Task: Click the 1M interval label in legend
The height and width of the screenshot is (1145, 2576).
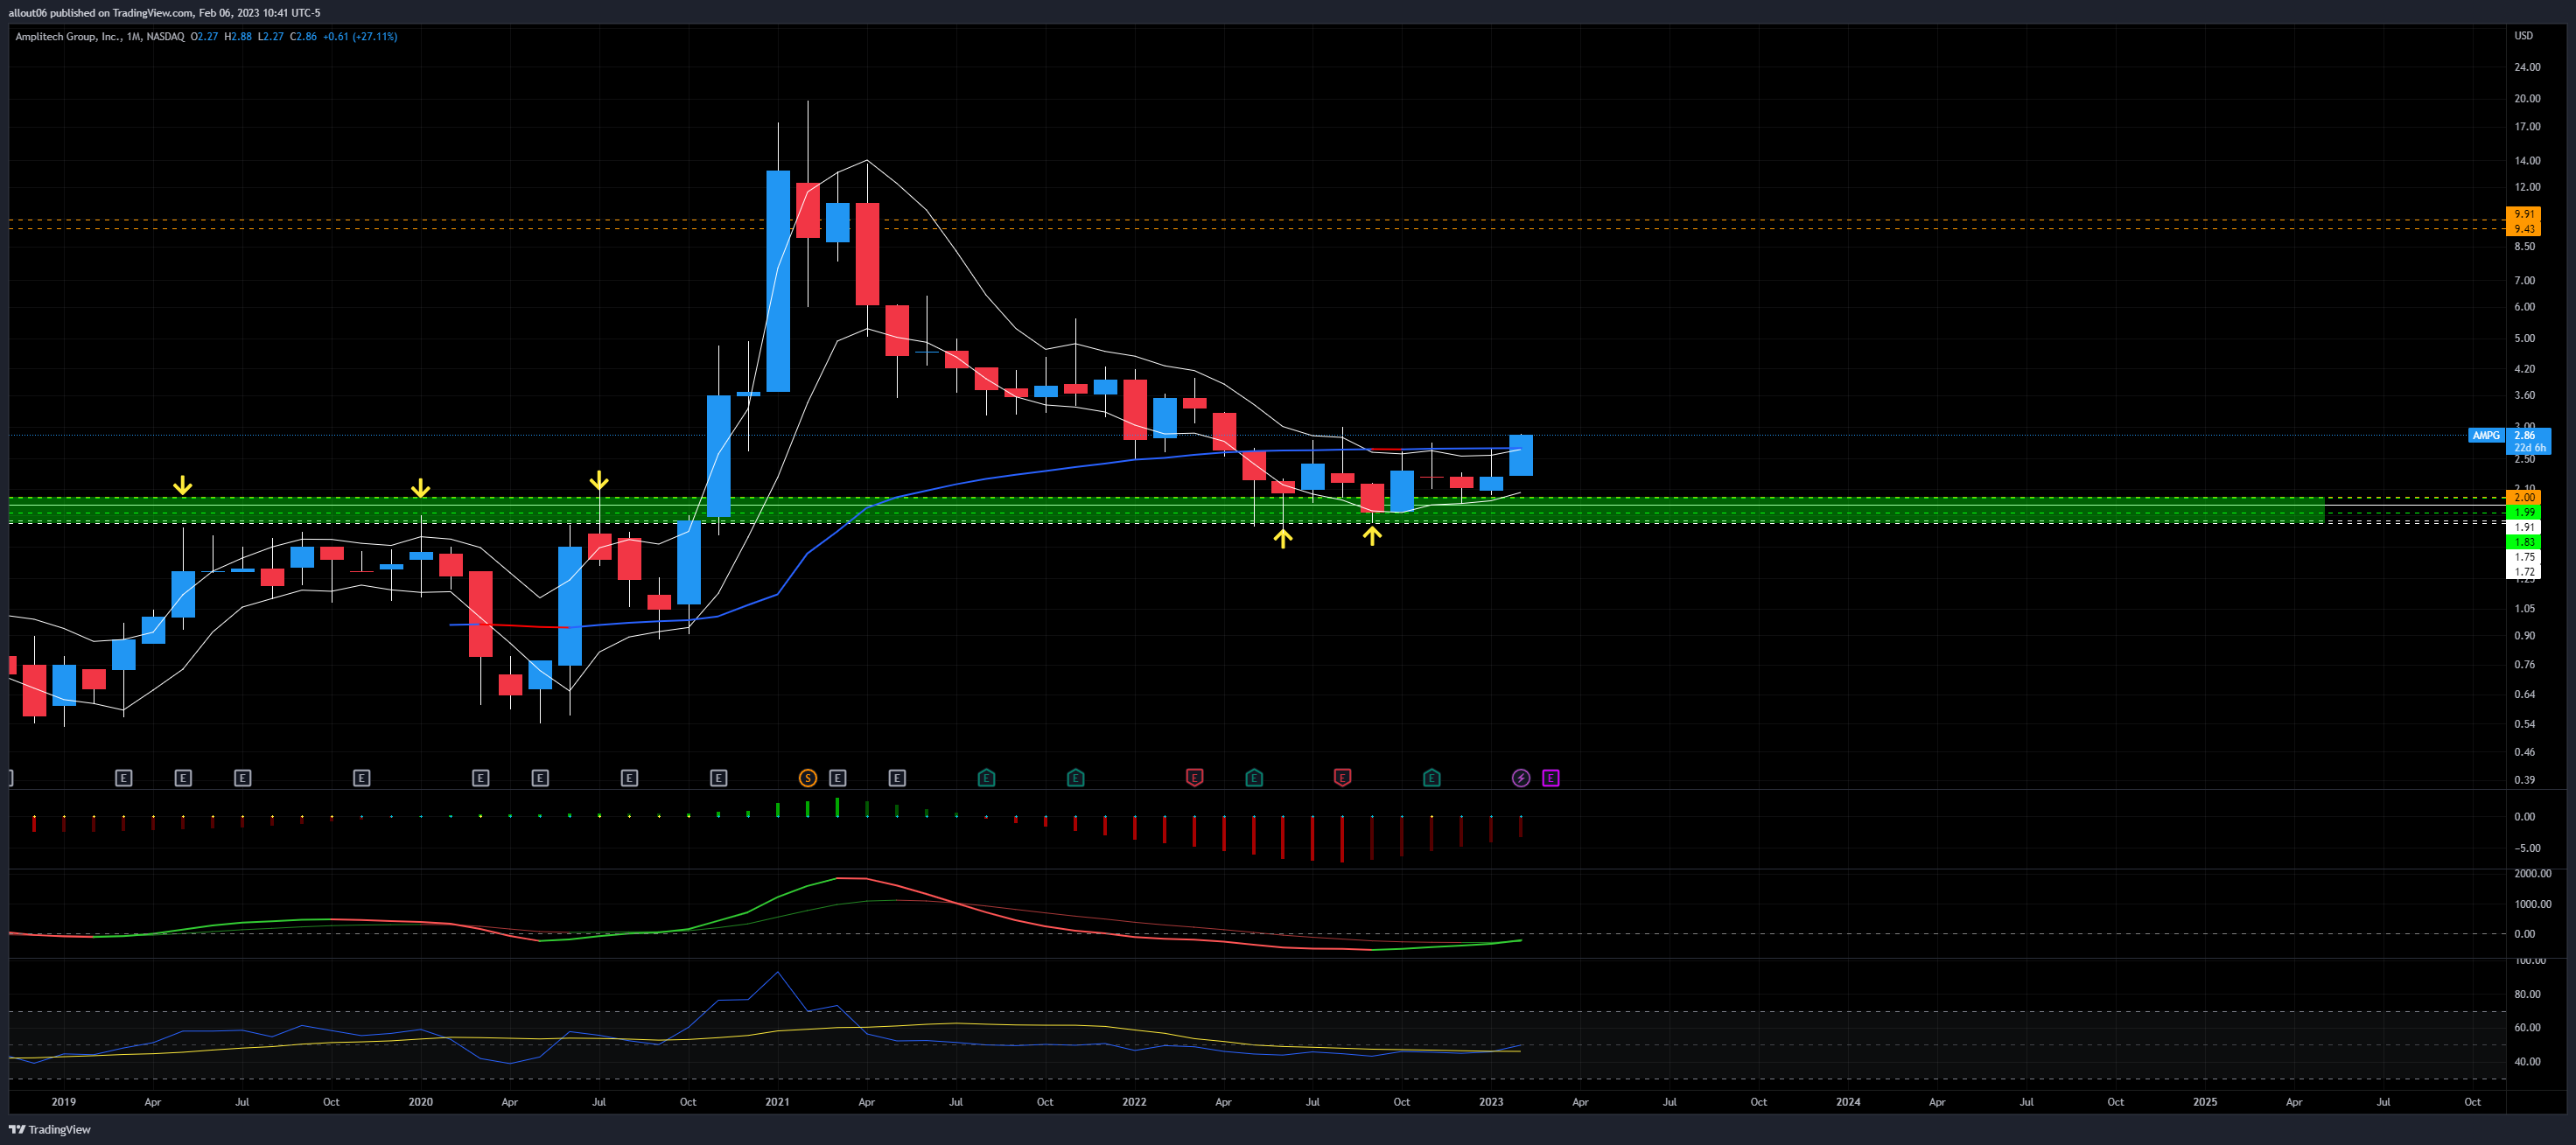Action: tap(134, 36)
